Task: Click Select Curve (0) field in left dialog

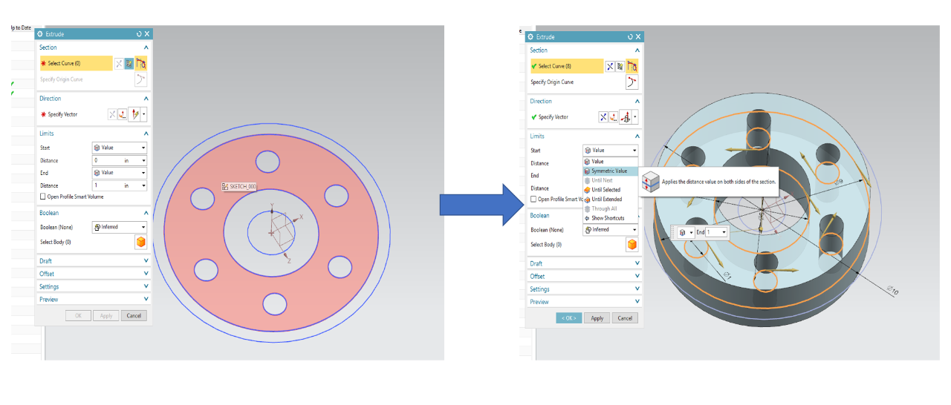Action: click(76, 64)
